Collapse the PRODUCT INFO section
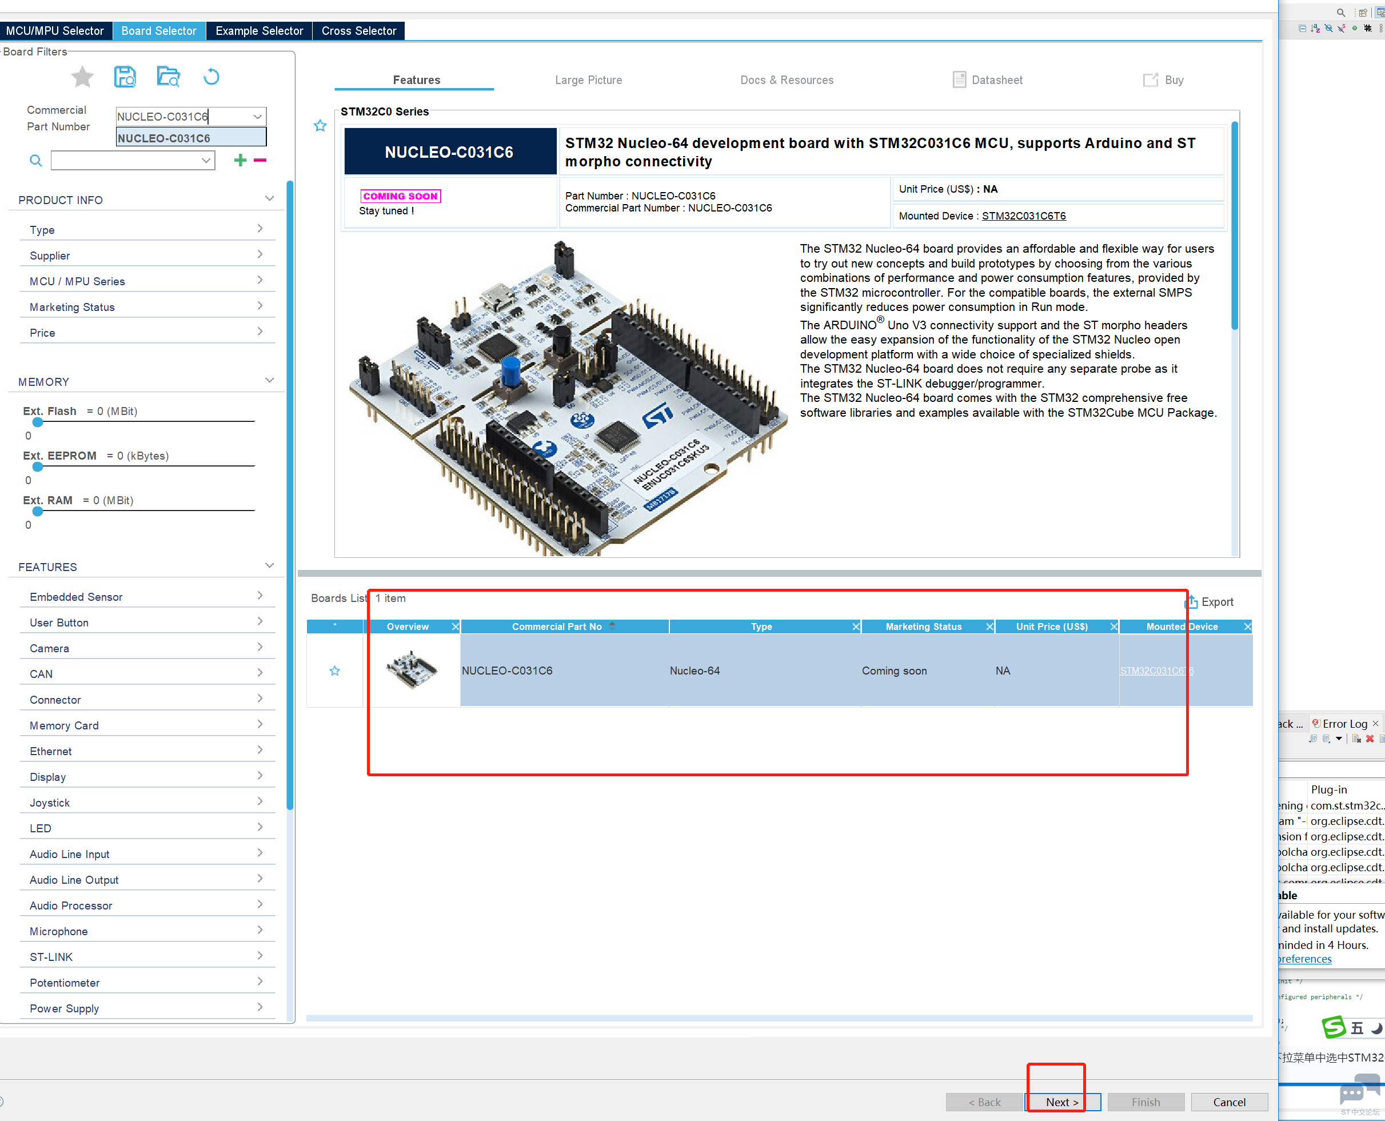The height and width of the screenshot is (1121, 1385). 269,199
